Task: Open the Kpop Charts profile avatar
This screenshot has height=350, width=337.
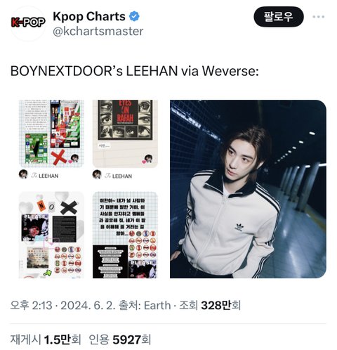Action: (x=28, y=23)
